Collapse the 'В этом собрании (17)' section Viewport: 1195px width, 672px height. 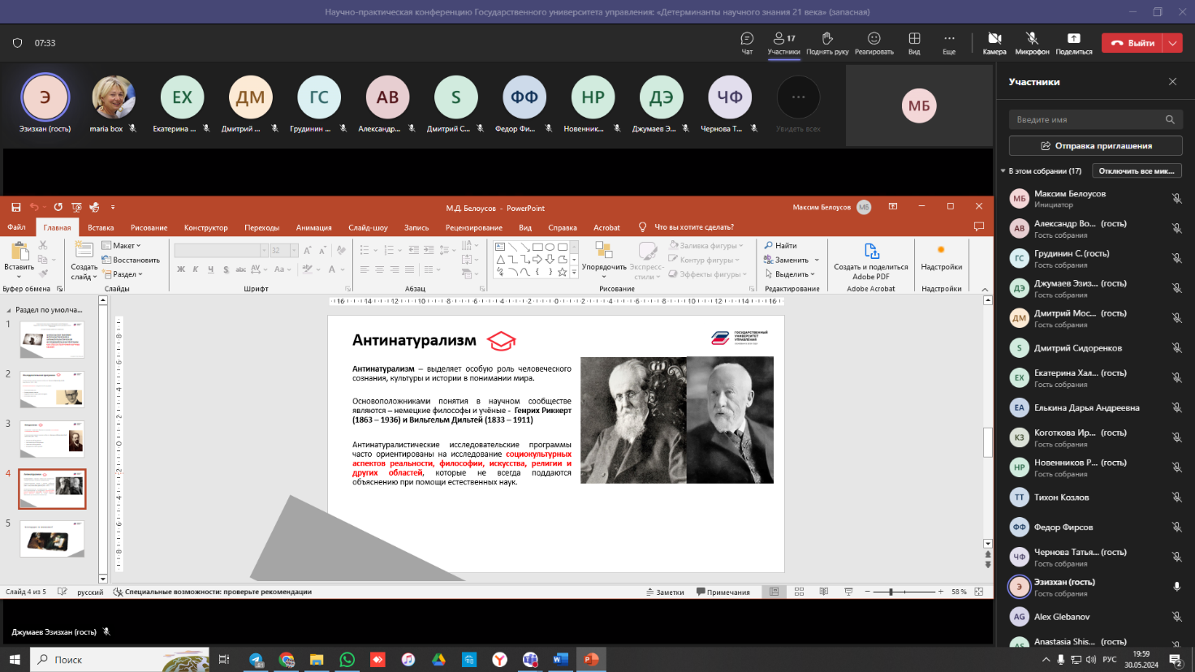click(x=1003, y=171)
